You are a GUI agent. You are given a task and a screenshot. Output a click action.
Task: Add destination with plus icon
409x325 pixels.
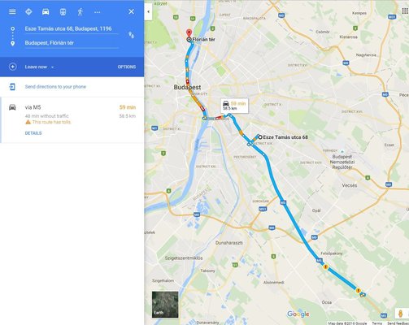(x=13, y=67)
